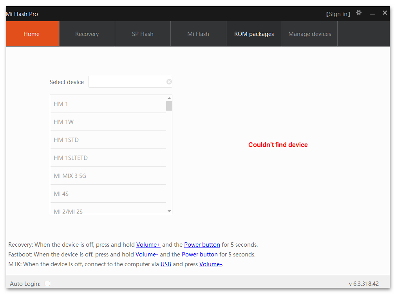Open the Volume- link in Fastboot line
396x294 pixels.
pos(147,255)
